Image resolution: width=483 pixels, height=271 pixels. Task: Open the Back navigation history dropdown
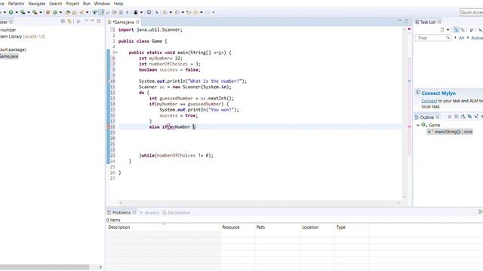(202, 12)
